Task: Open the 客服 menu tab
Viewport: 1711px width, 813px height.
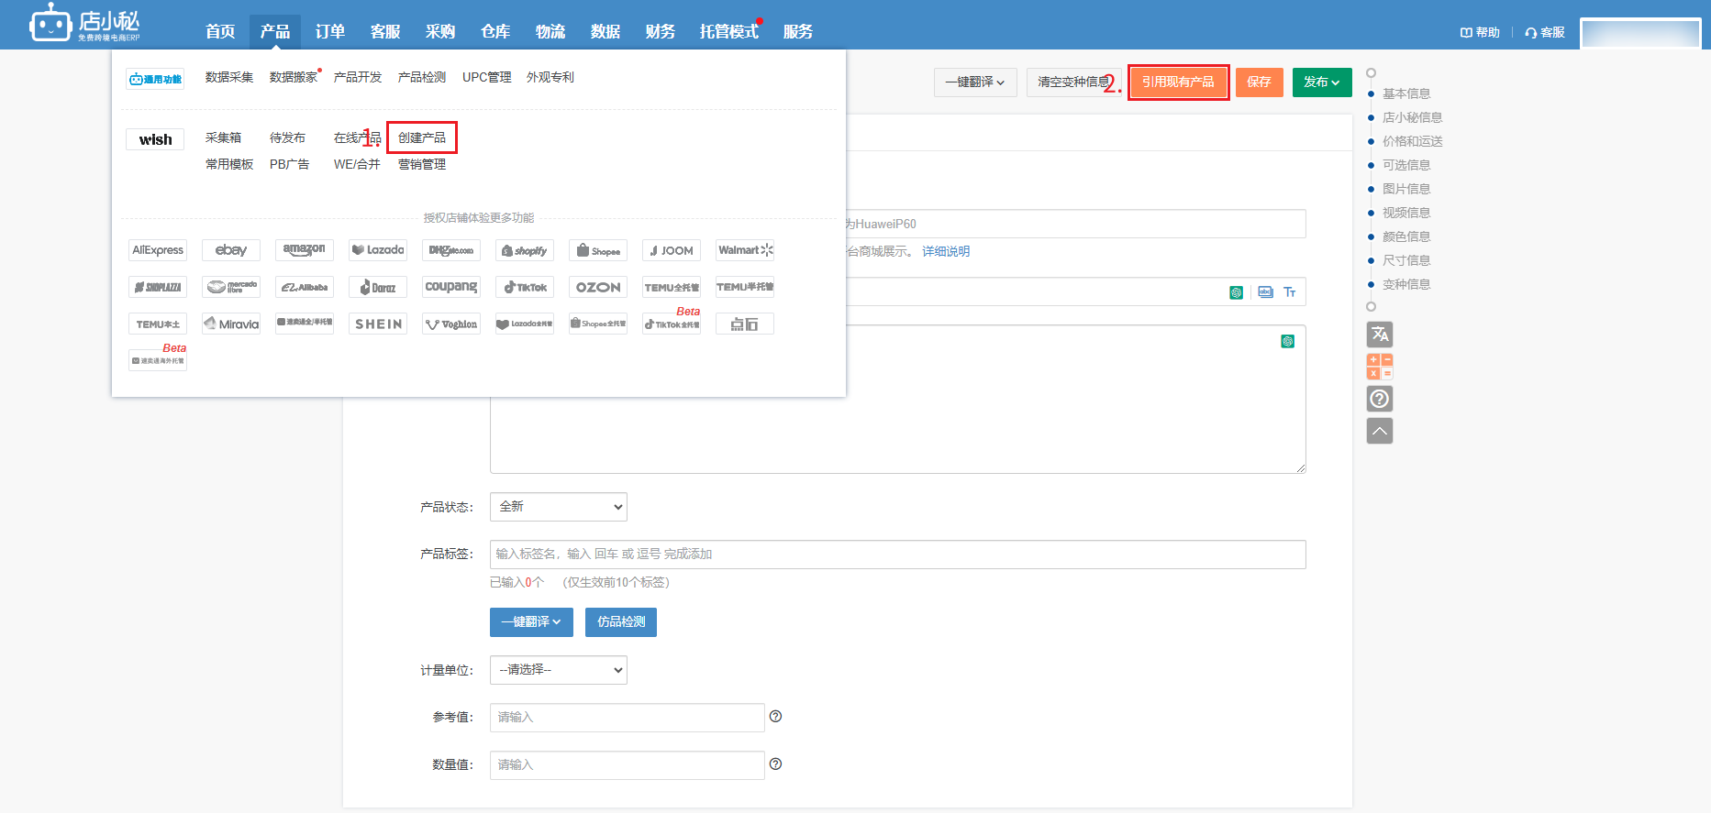Action: tap(385, 32)
